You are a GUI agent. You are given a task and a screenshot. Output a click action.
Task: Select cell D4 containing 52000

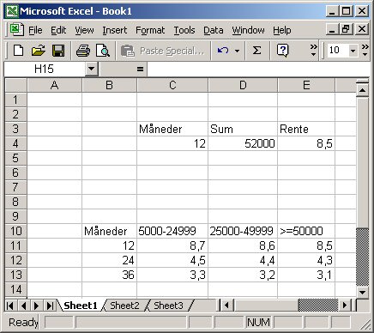(243, 143)
